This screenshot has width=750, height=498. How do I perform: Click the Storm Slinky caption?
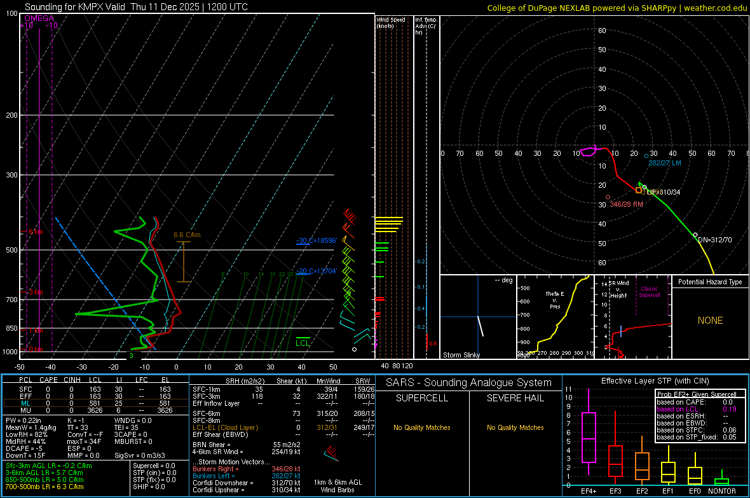click(461, 355)
